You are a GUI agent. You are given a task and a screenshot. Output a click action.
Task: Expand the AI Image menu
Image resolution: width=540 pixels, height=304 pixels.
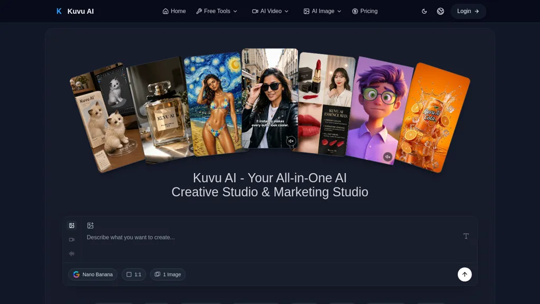click(322, 11)
